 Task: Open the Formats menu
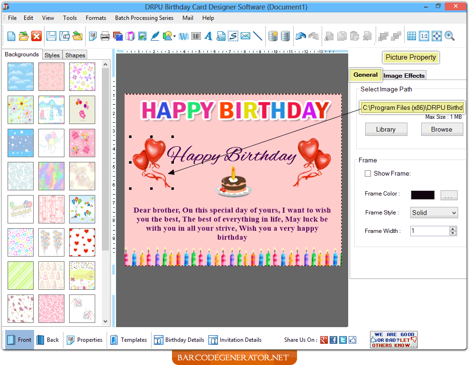pos(96,18)
